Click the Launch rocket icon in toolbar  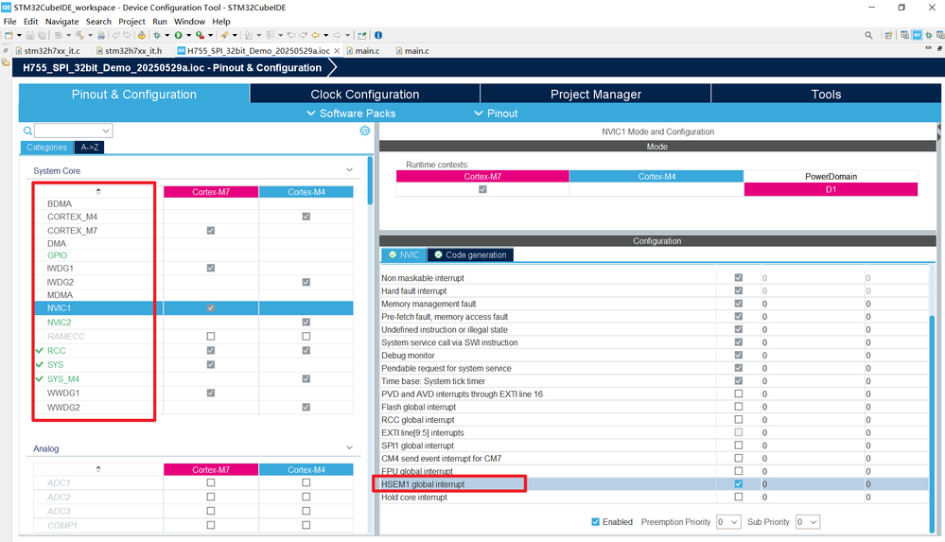pyautogui.click(x=223, y=35)
